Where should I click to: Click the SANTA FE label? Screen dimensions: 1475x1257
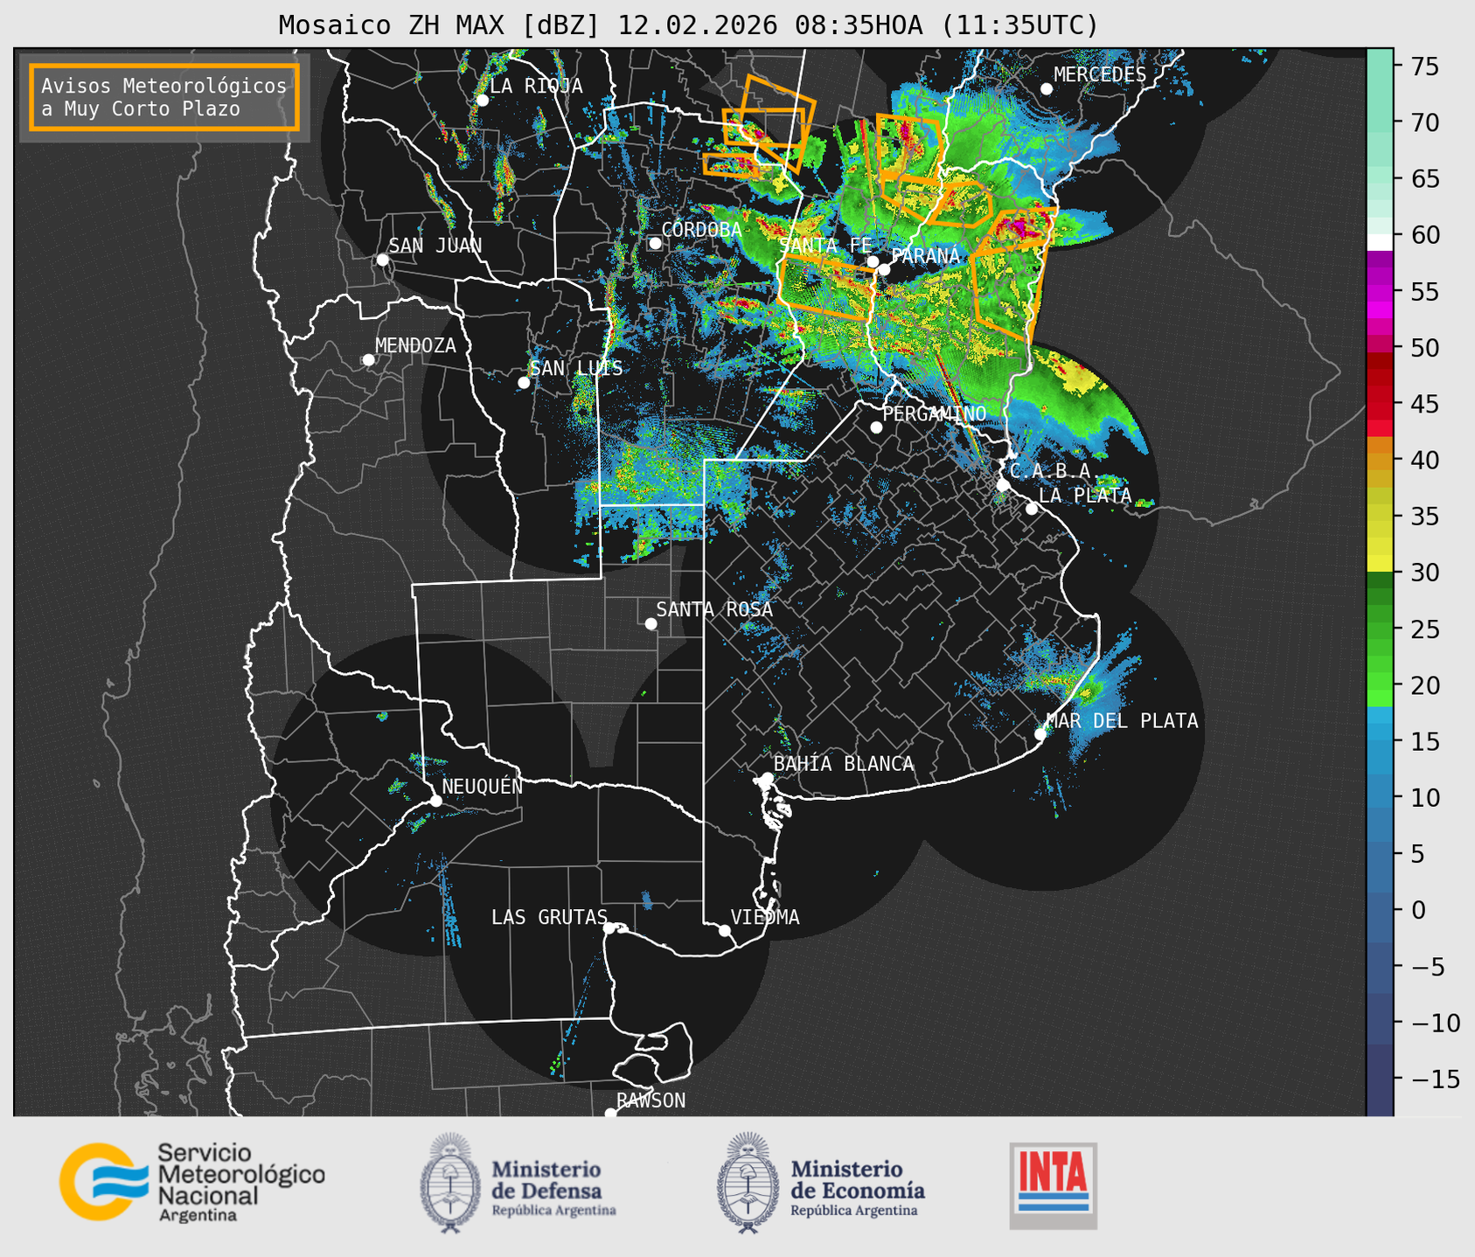(824, 247)
